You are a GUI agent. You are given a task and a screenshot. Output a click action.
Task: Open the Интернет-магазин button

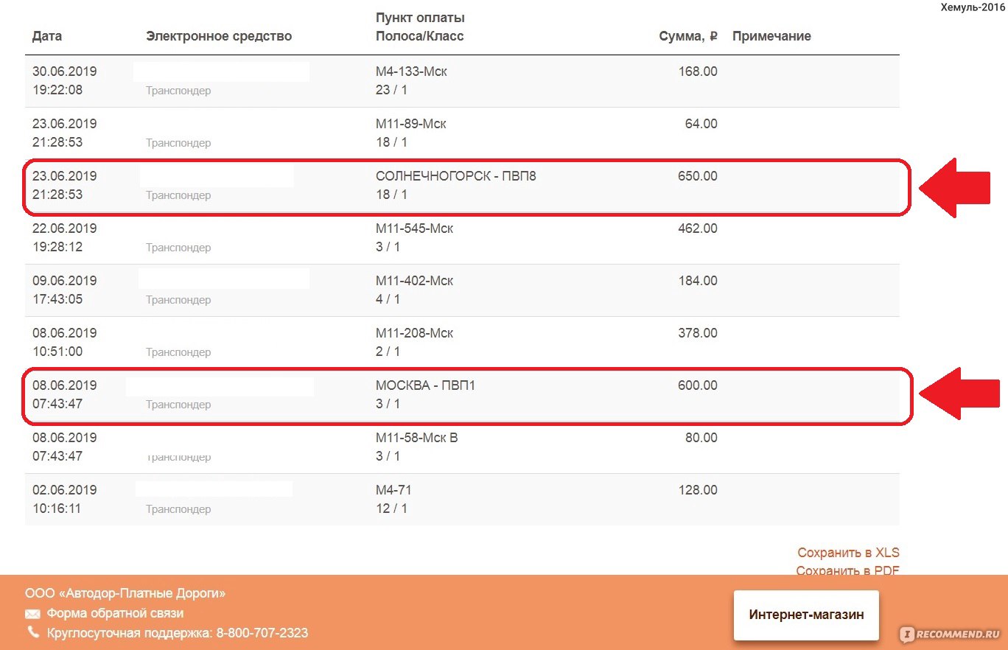[806, 615]
